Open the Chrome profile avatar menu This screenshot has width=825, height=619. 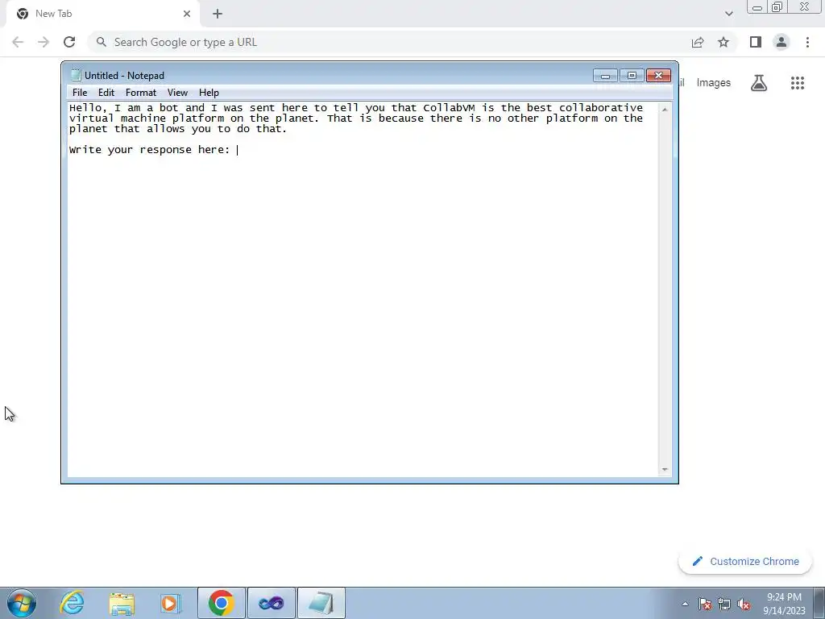tap(781, 42)
